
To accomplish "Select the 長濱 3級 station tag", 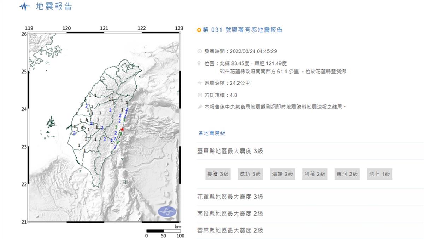I will (x=218, y=174).
